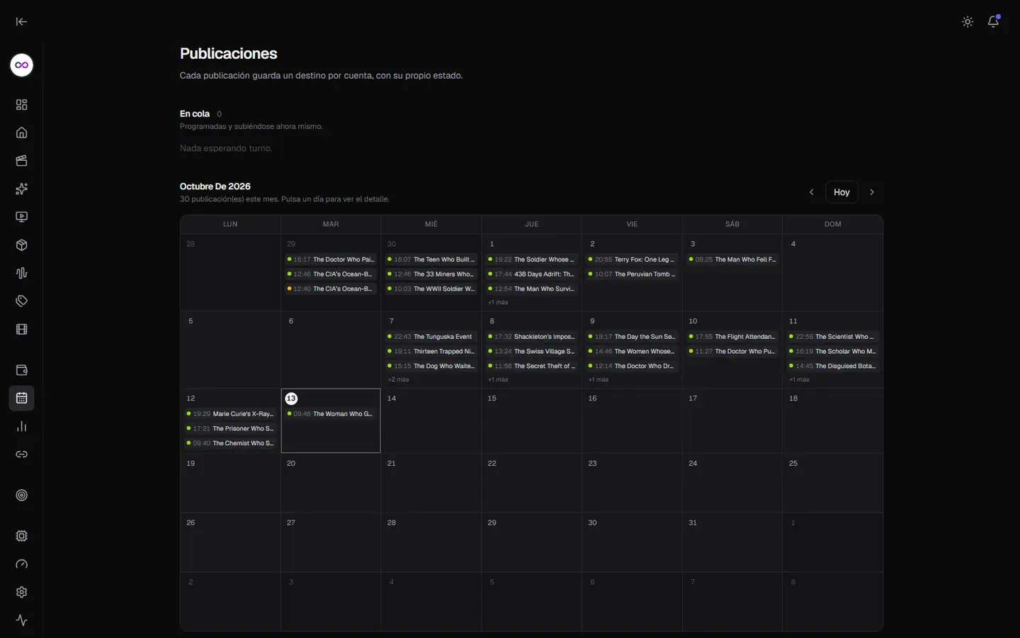Open the activity pulse icon in sidebar

22,620
